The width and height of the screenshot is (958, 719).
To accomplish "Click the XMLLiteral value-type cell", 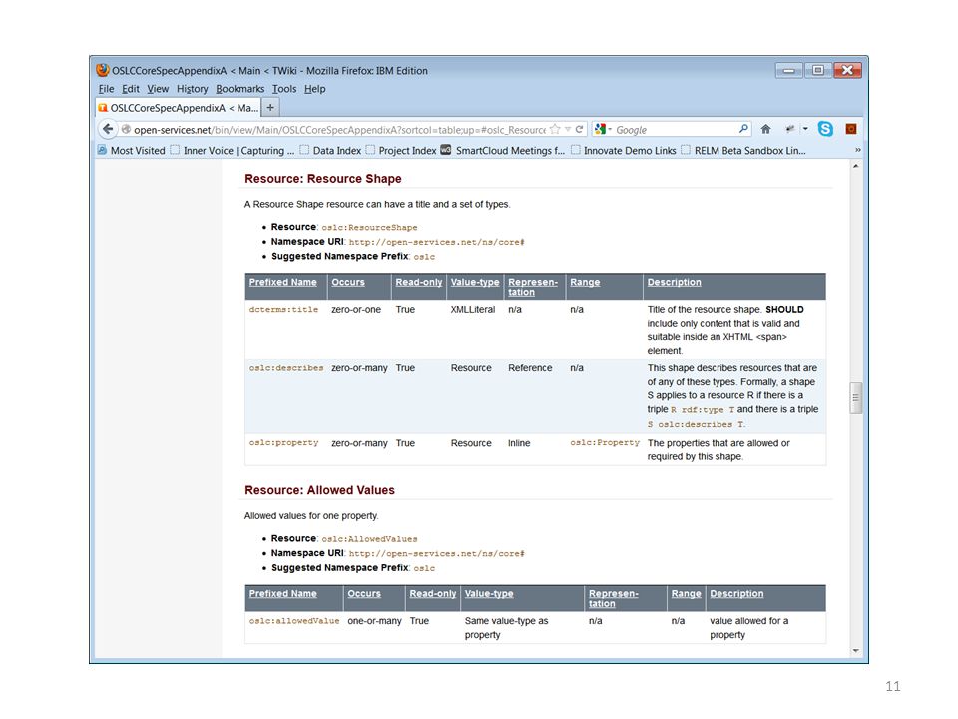I will pyautogui.click(x=473, y=310).
